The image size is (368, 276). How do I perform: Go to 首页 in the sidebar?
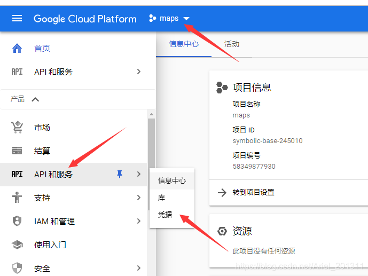42,48
